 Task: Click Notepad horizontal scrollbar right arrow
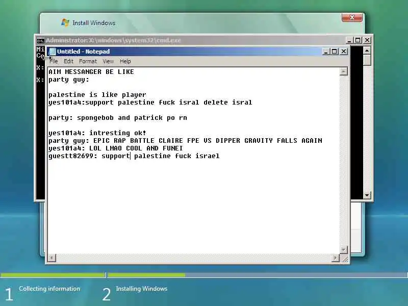point(336,258)
